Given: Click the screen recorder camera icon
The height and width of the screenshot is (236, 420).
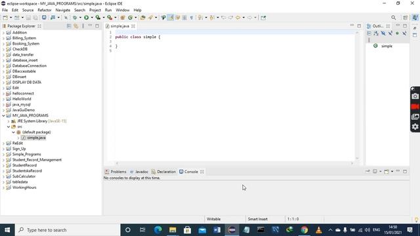Looking at the screenshot, I should tap(415, 96).
